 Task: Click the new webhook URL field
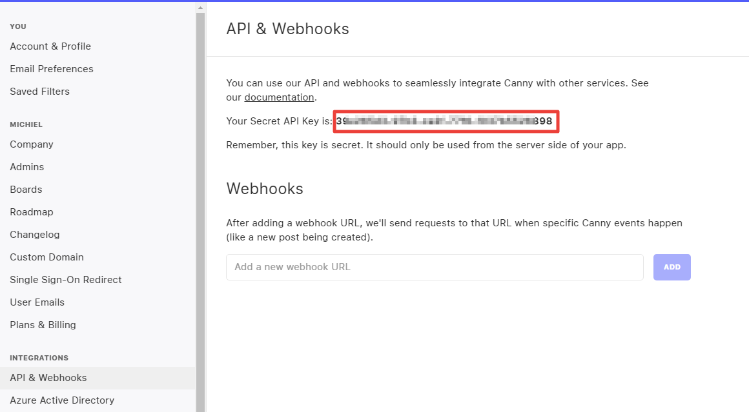tap(434, 267)
